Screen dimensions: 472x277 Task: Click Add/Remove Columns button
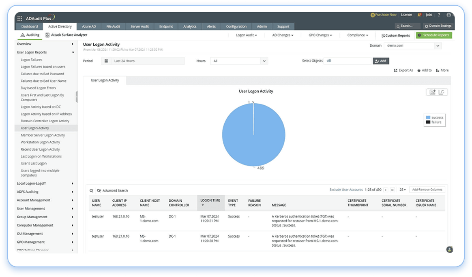point(427,190)
